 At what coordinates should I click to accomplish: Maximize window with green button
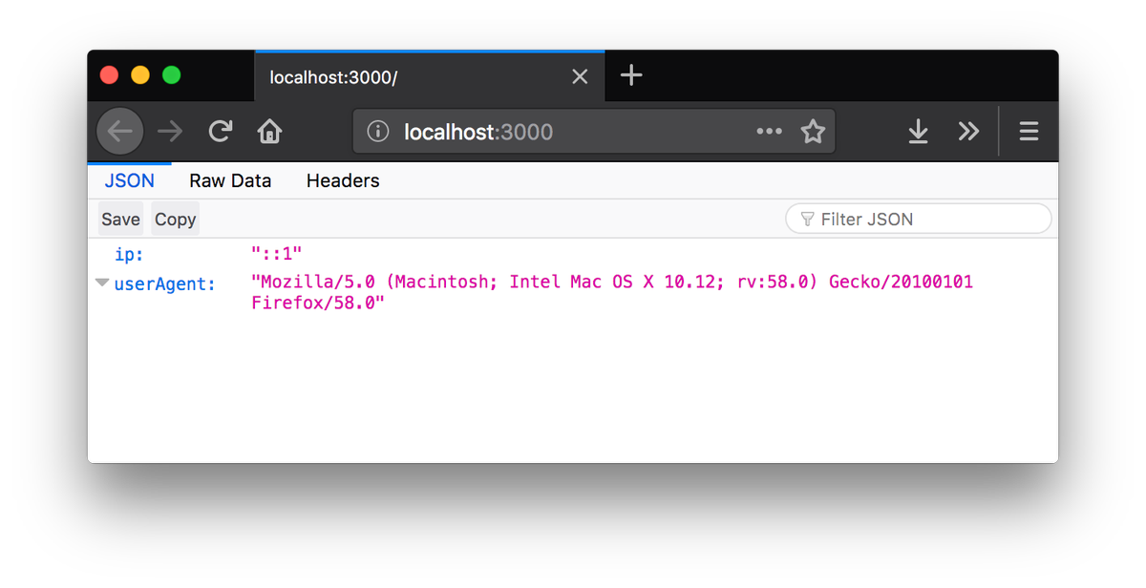pos(172,75)
